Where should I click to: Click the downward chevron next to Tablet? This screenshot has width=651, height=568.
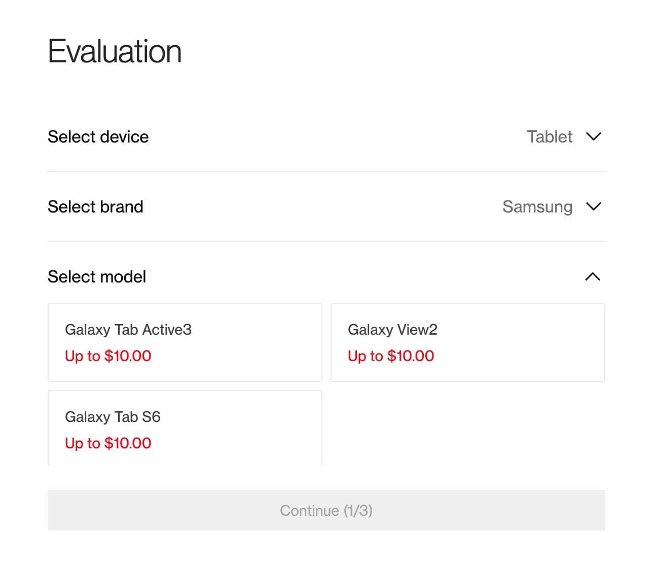click(594, 136)
